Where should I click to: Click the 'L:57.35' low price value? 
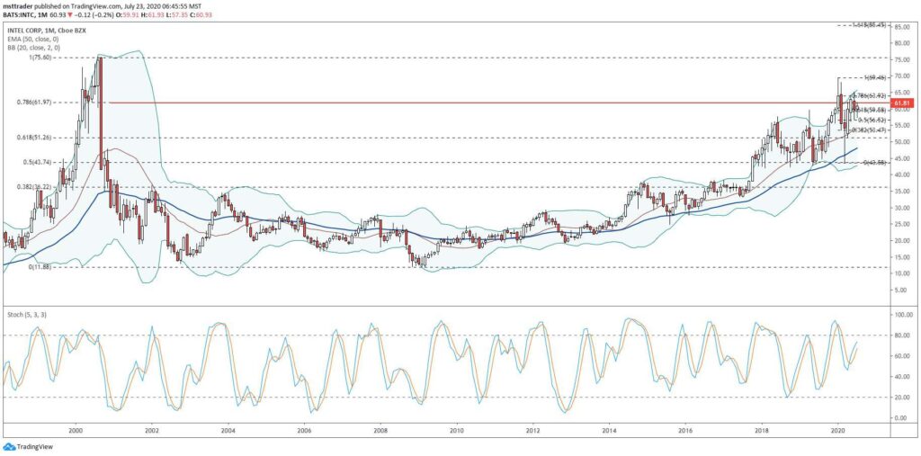coord(177,14)
